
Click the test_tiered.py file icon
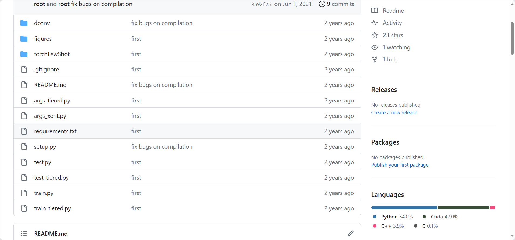24,178
